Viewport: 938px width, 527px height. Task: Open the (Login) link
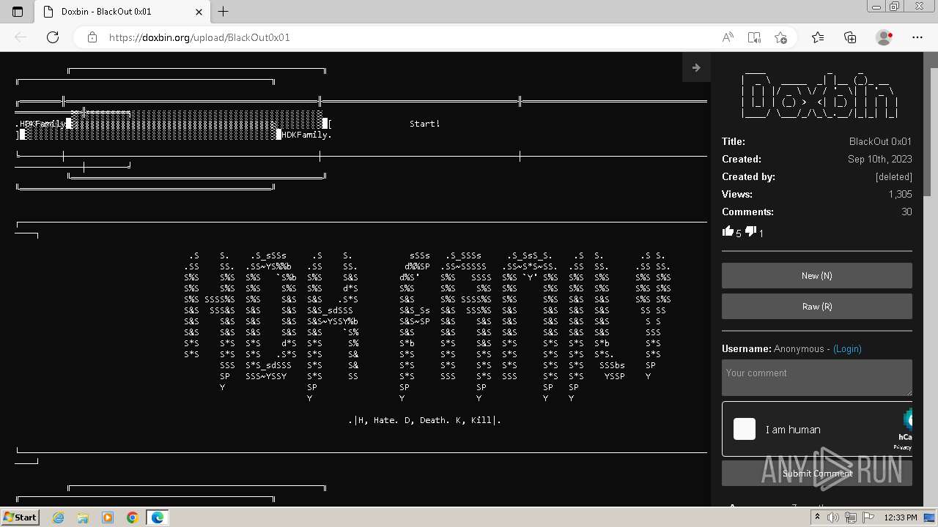coord(847,349)
